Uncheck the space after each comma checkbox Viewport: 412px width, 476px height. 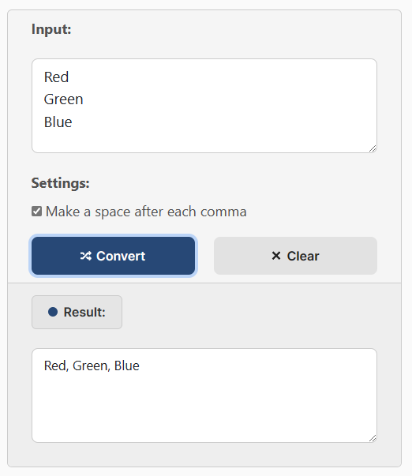click(x=37, y=212)
